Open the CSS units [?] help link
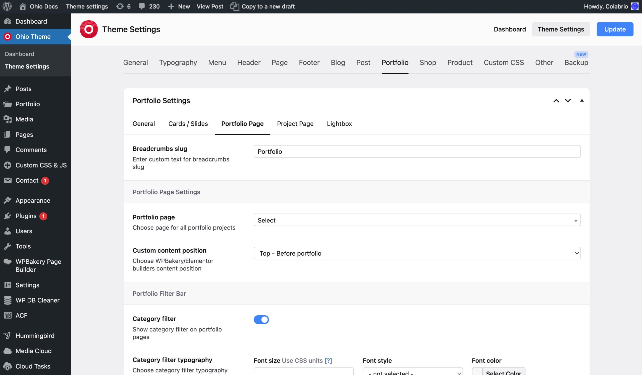This screenshot has height=375, width=642. coord(328,361)
